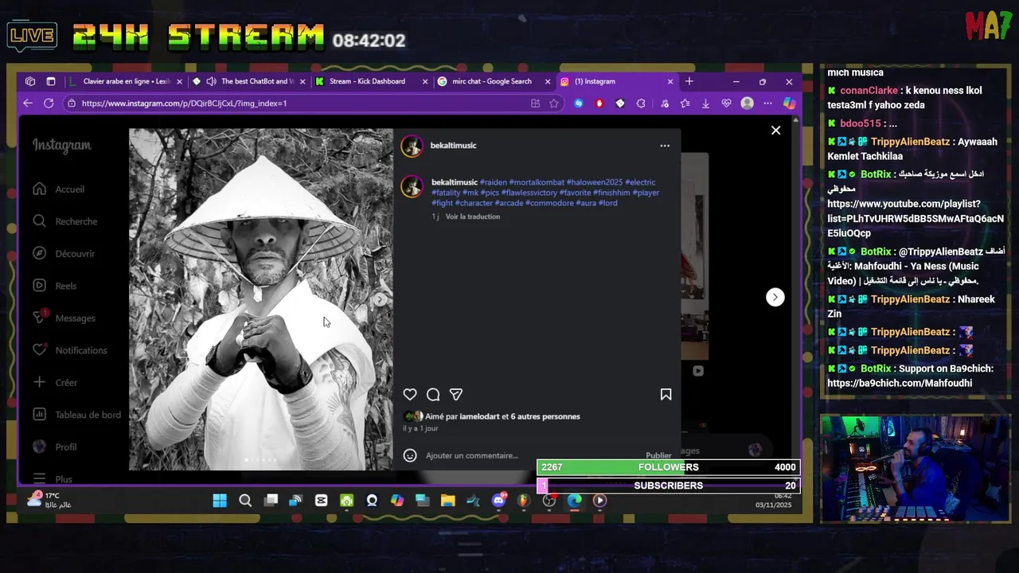1019x573 pixels.
Task: Open the Copilot icon in browser toolbar
Action: point(789,103)
